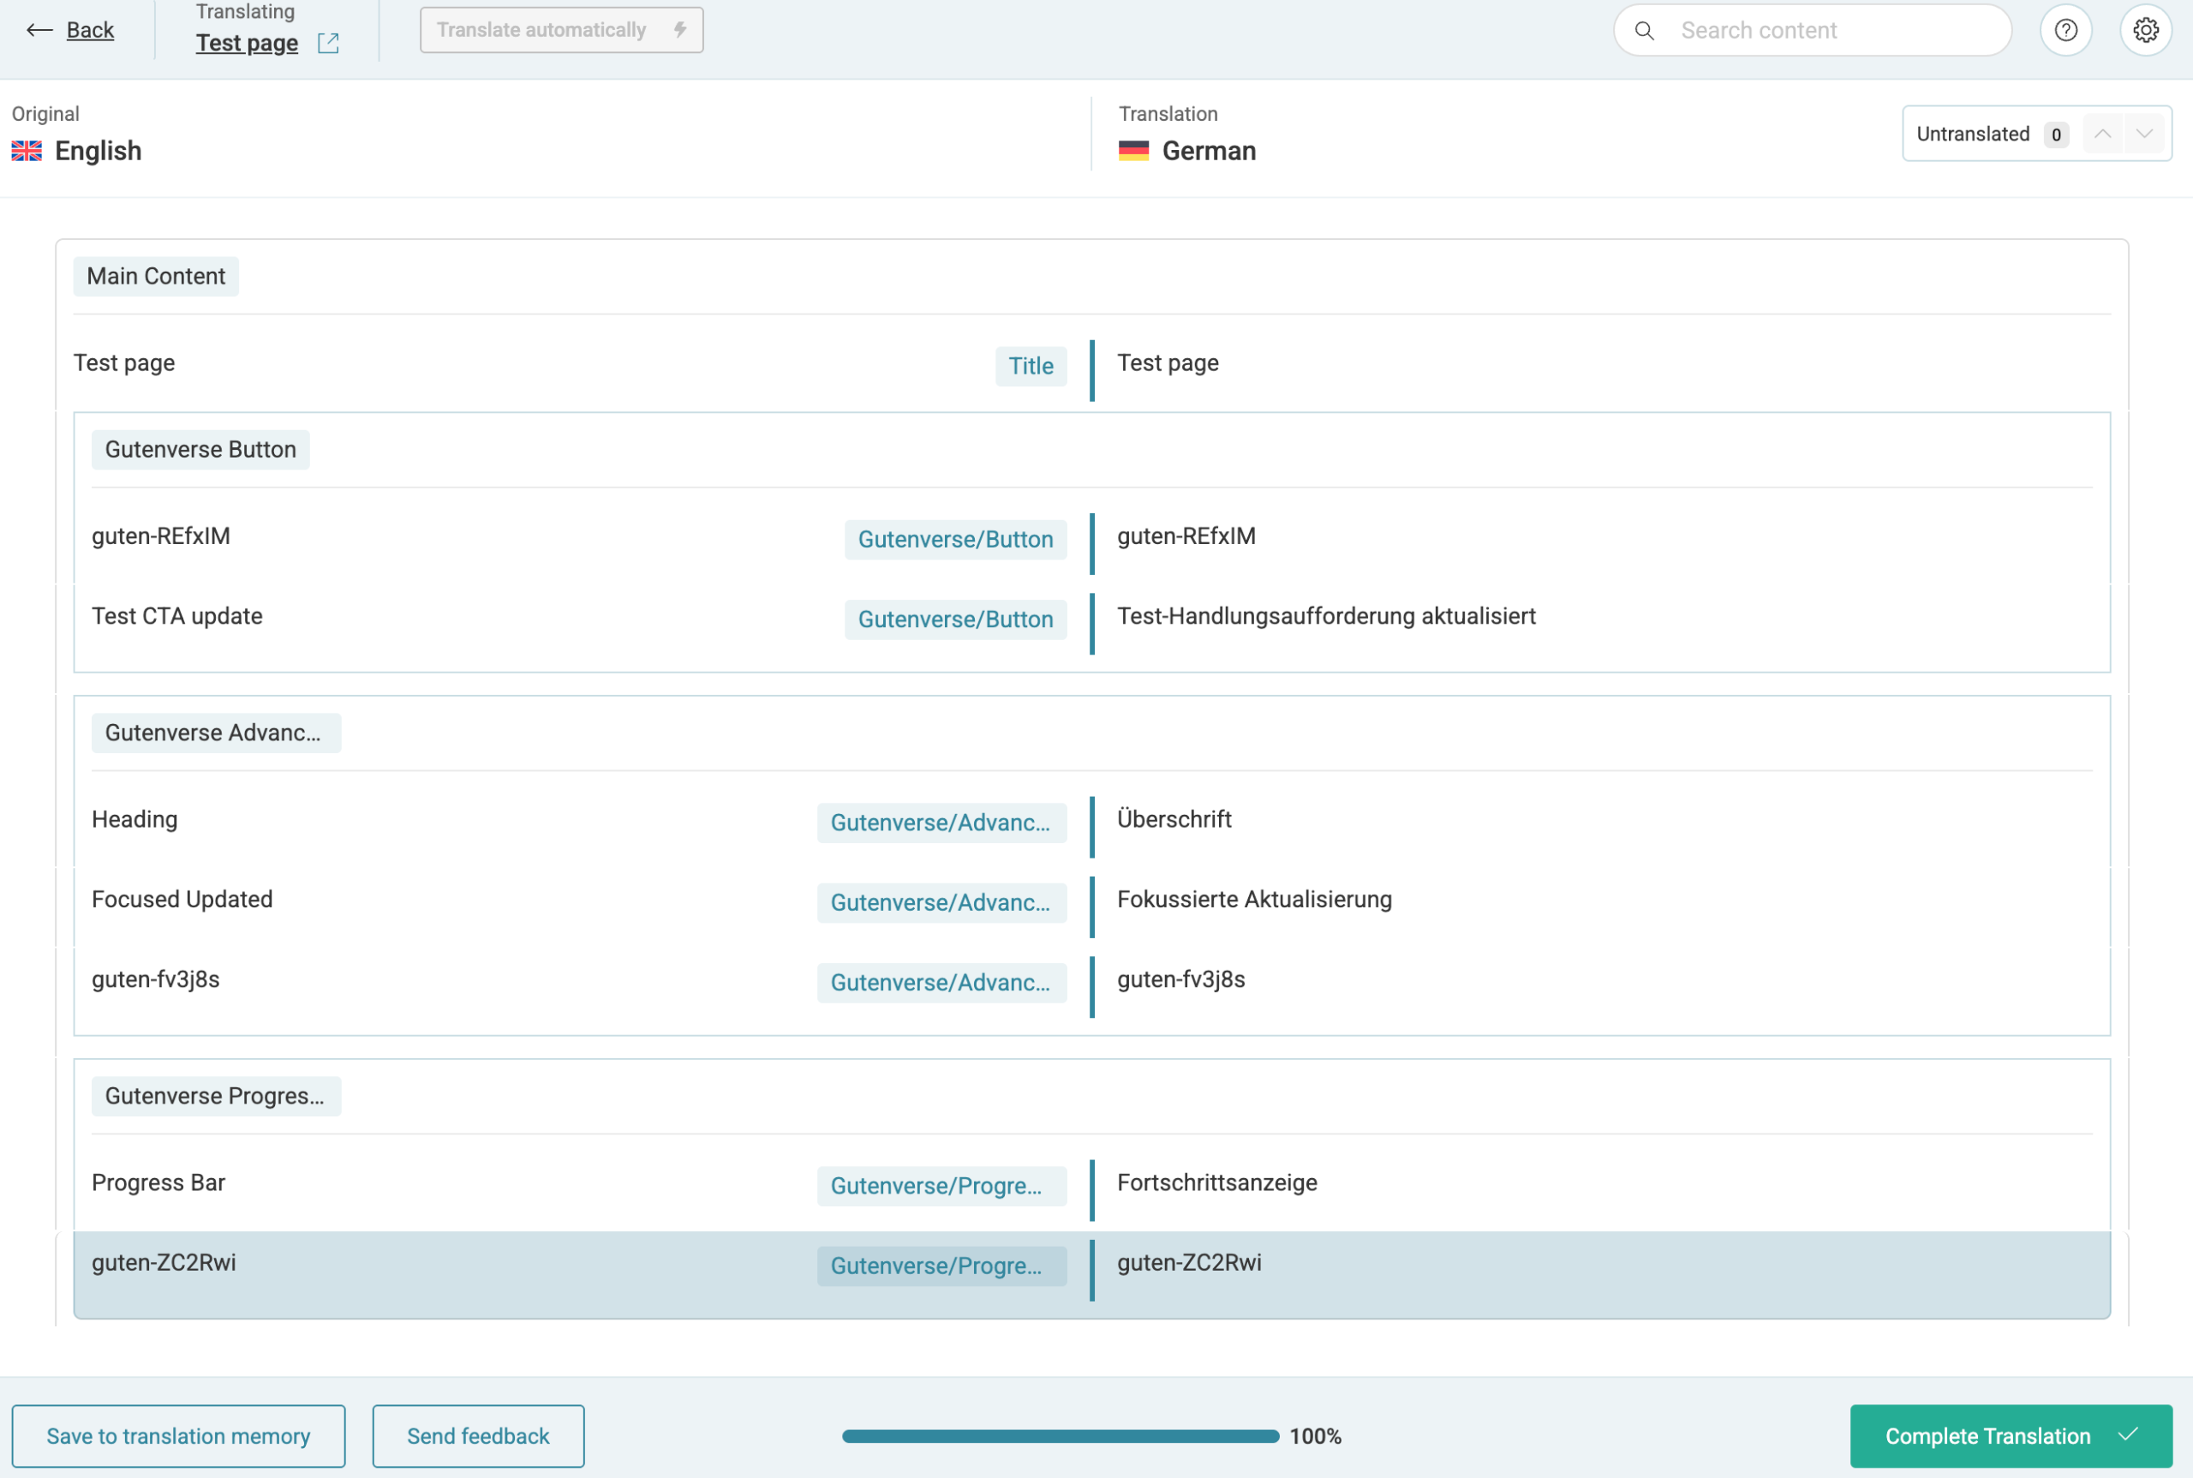Image resolution: width=2193 pixels, height=1478 pixels.
Task: Select original text 'Test CTA update'
Action: 177,615
